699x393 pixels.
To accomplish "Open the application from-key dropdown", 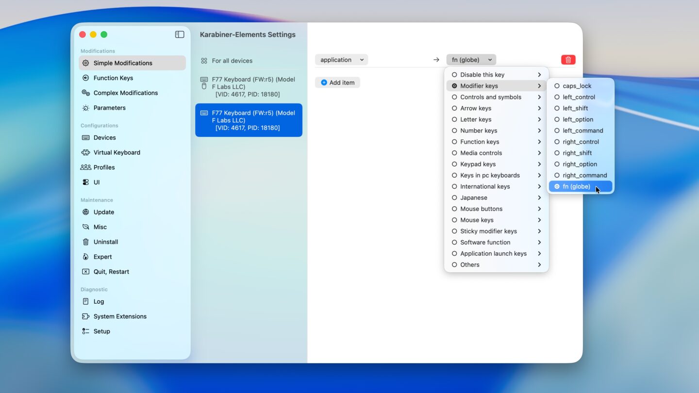I will (x=342, y=60).
